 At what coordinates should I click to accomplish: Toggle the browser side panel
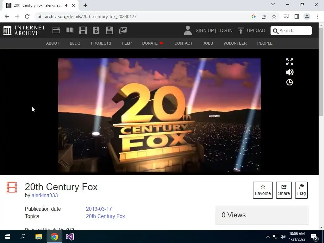click(297, 16)
